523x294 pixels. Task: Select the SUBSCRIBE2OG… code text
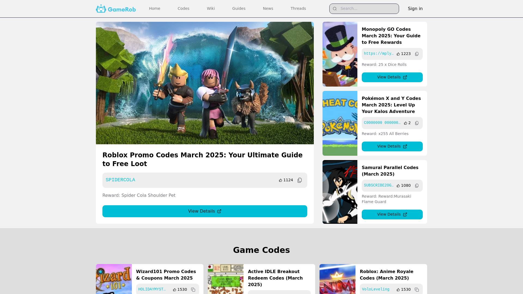pyautogui.click(x=379, y=185)
